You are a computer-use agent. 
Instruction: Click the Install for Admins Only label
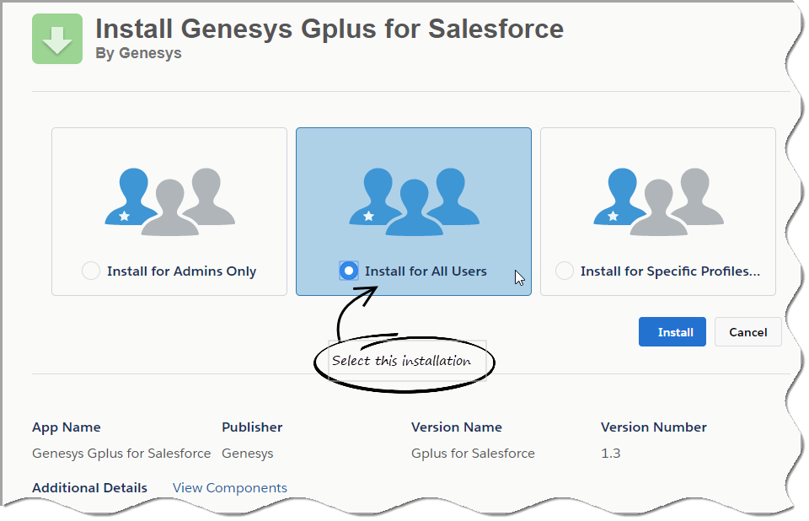pyautogui.click(x=182, y=271)
